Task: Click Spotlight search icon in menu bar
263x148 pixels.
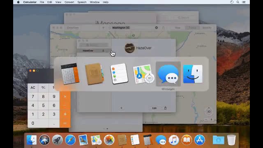Action: click(x=238, y=2)
